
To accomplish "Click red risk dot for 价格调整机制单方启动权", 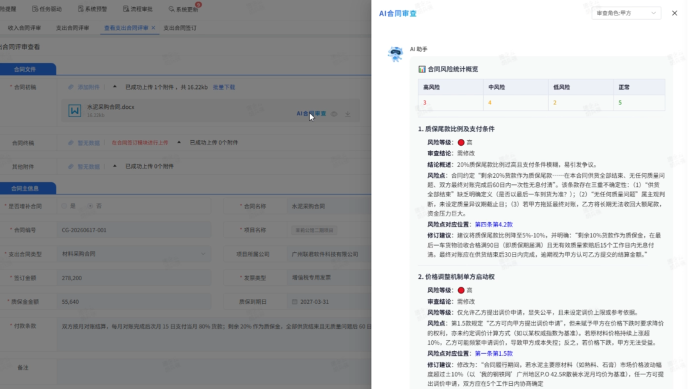I will click(x=461, y=290).
